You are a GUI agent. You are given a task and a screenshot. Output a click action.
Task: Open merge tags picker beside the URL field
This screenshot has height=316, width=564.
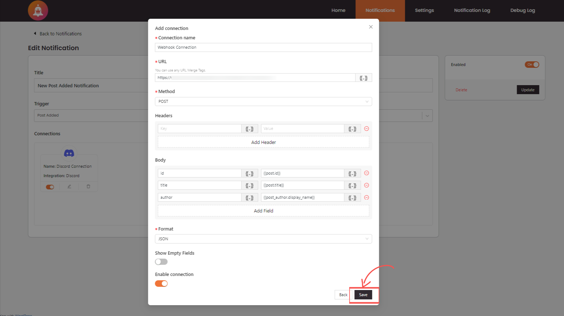pos(364,77)
